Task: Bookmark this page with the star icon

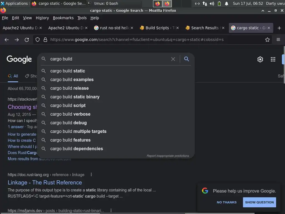Action: [x=267, y=40]
